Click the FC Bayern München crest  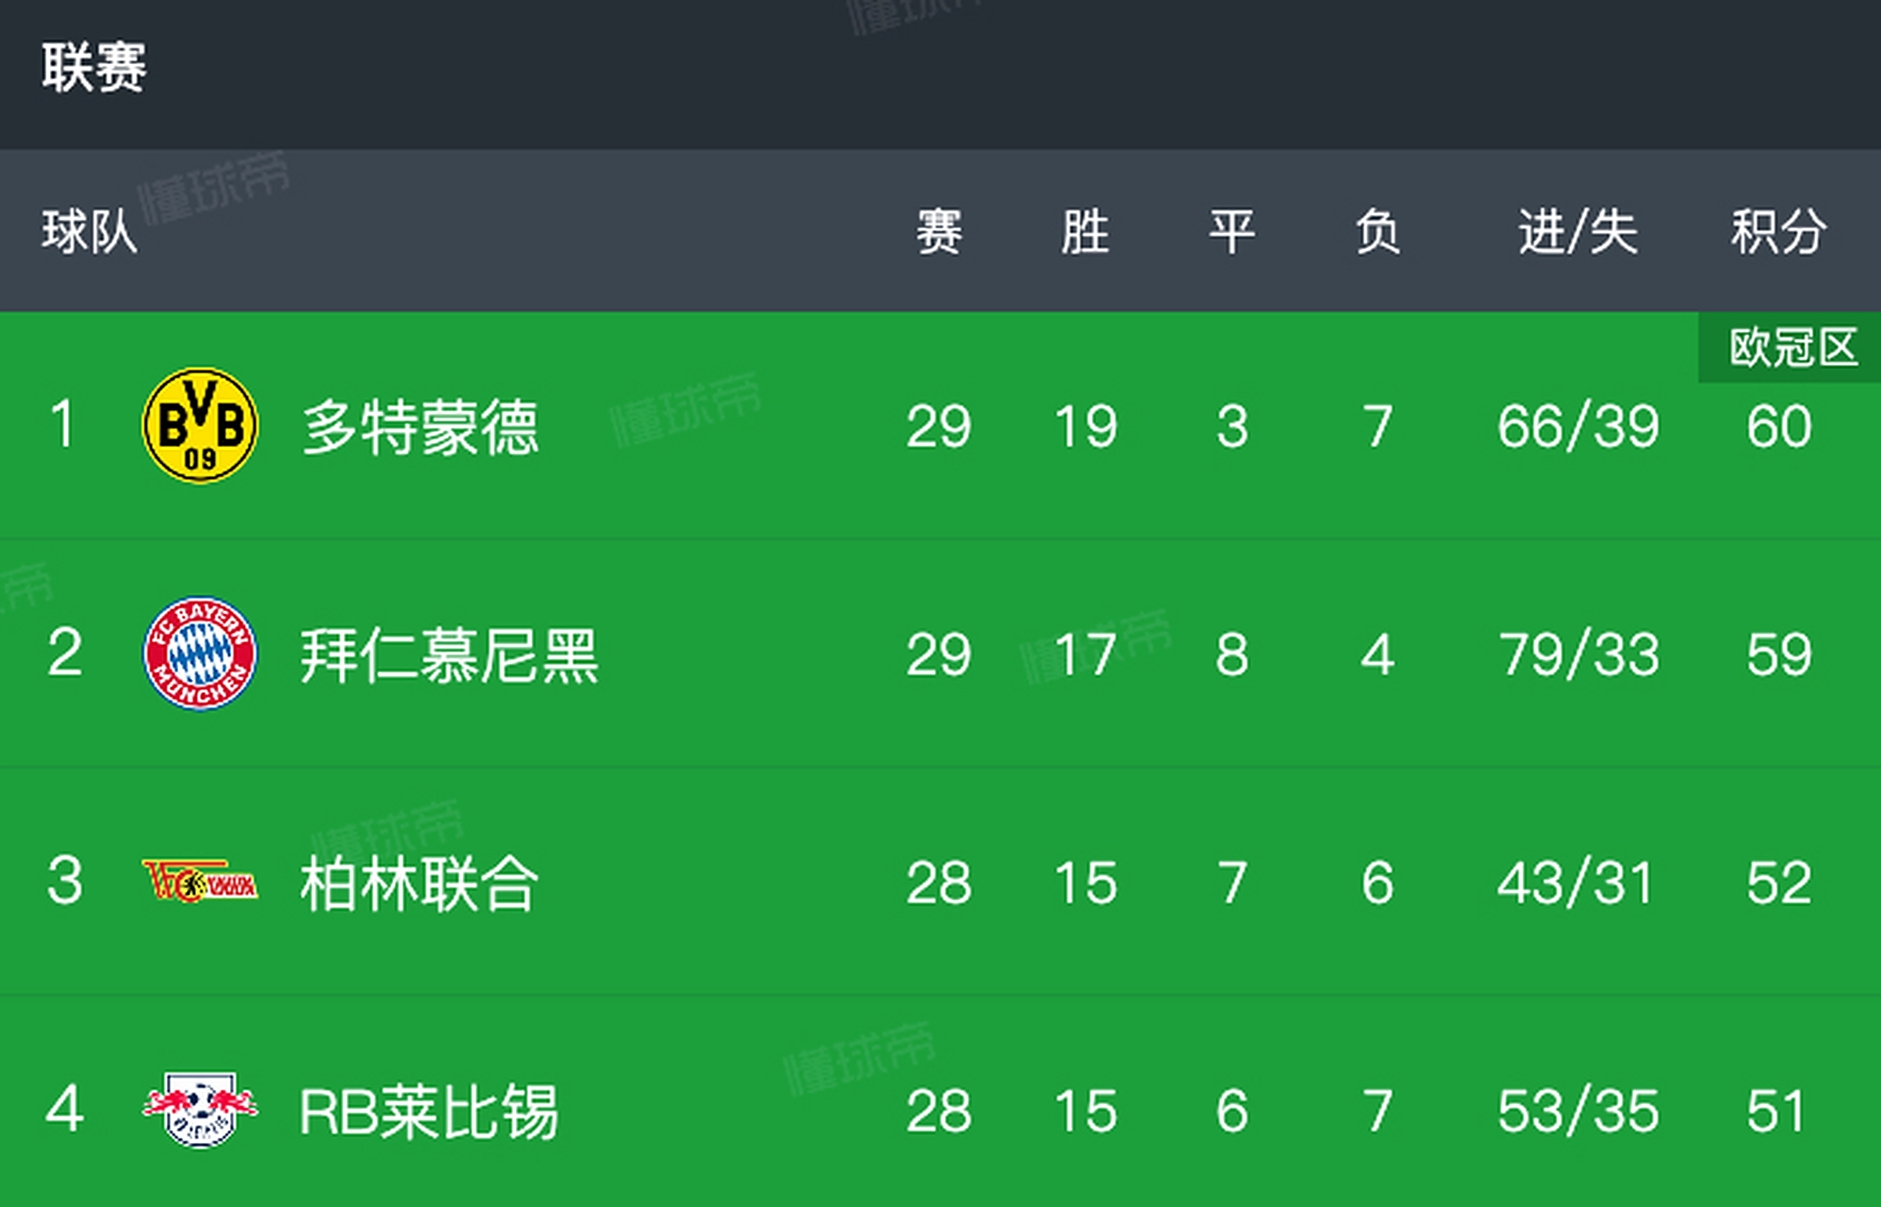click(200, 653)
